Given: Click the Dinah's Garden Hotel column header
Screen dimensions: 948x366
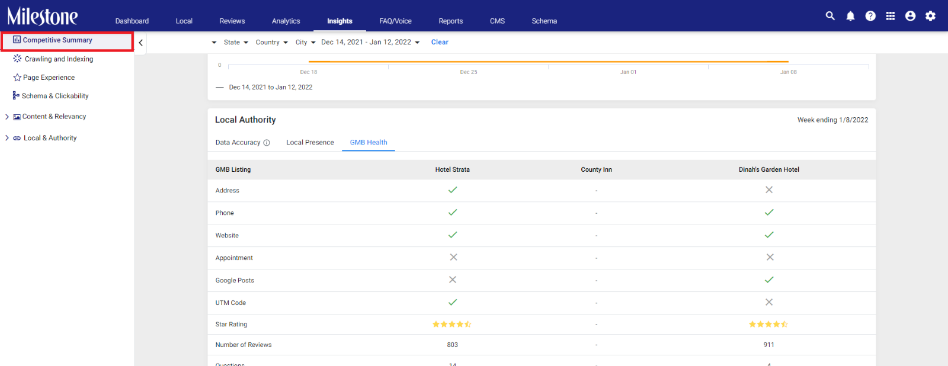Looking at the screenshot, I should click(x=769, y=169).
